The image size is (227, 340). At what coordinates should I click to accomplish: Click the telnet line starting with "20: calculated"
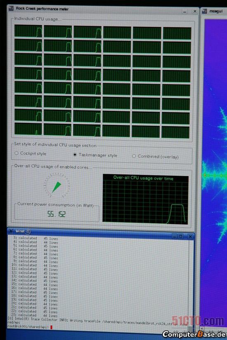click(x=35, y=304)
